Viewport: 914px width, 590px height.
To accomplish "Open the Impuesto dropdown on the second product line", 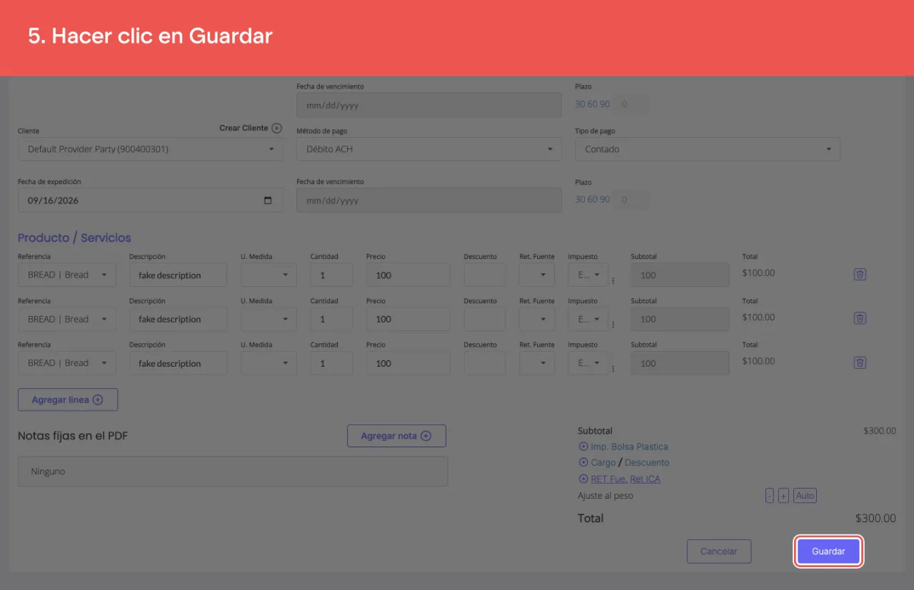I will (588, 319).
